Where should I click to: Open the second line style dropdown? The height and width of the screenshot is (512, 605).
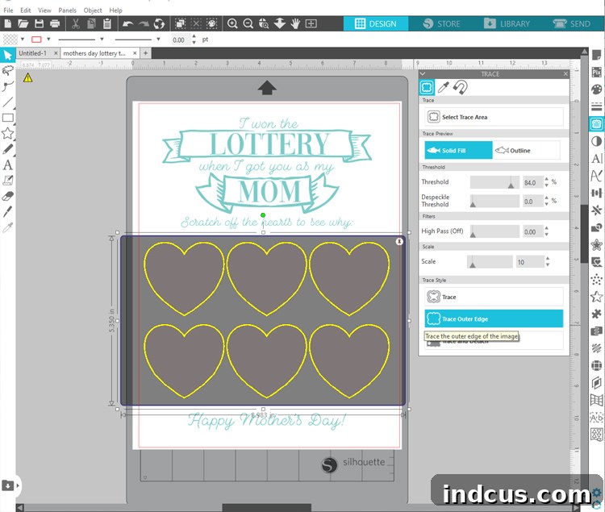point(158,39)
